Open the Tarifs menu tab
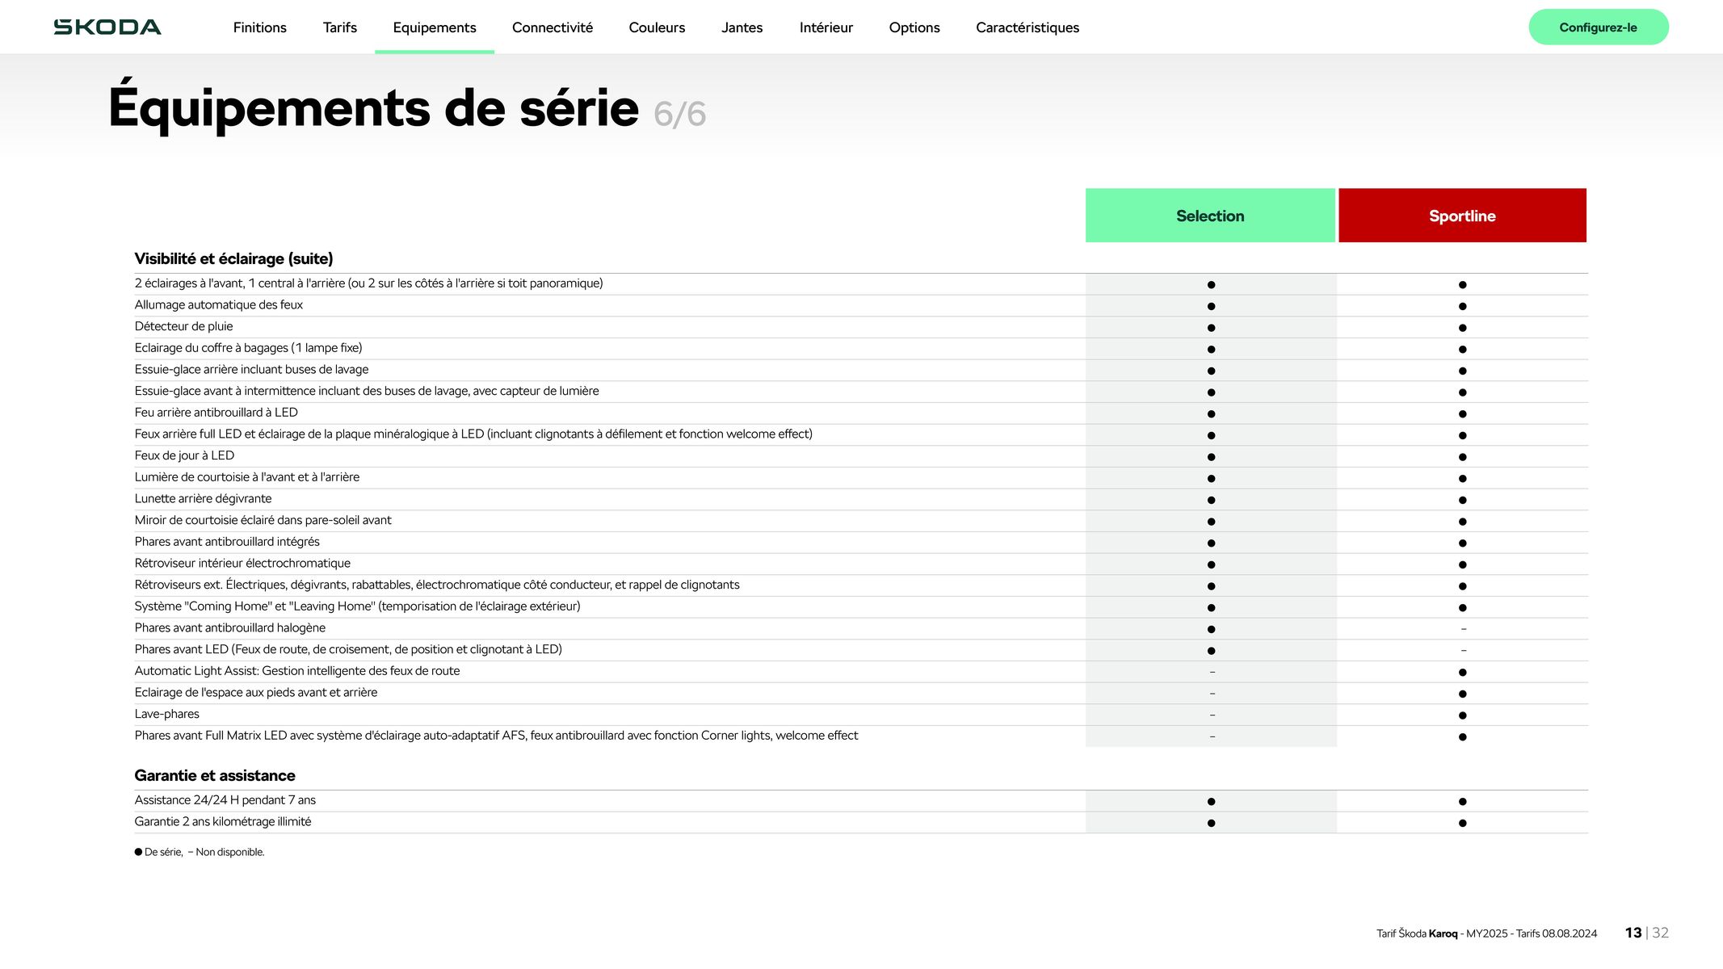1723x969 pixels. pos(339,26)
